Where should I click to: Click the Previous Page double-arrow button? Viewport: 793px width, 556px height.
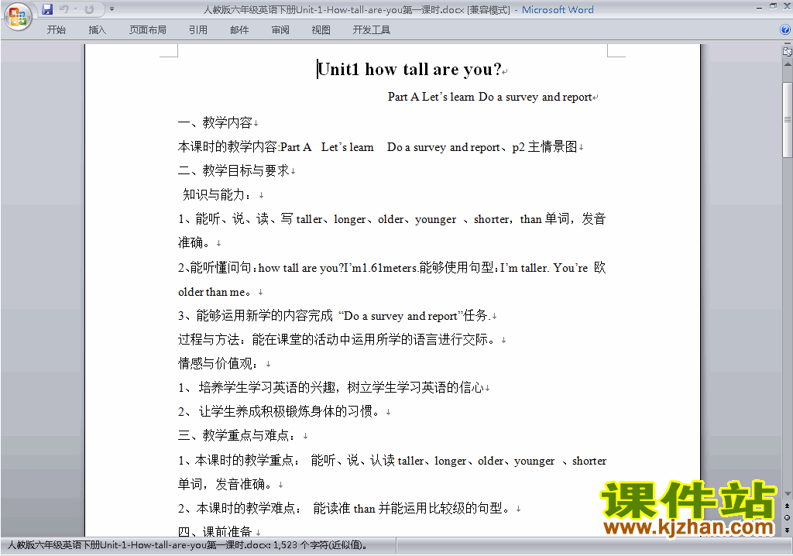tap(787, 506)
